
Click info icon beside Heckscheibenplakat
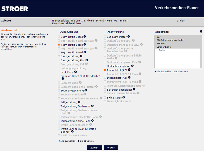click(132, 66)
